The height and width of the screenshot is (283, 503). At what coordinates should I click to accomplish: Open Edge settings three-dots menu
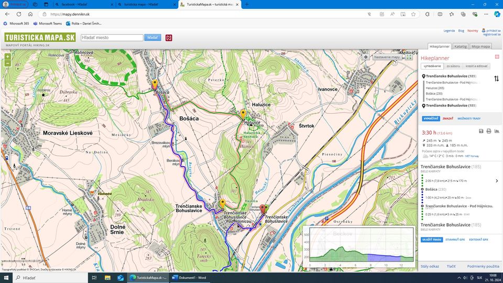click(x=486, y=14)
